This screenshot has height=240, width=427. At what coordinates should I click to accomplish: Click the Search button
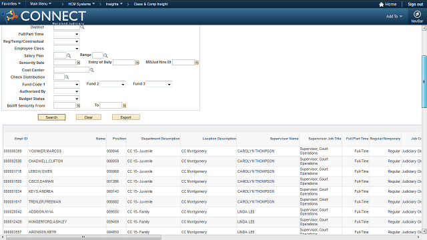click(51, 117)
